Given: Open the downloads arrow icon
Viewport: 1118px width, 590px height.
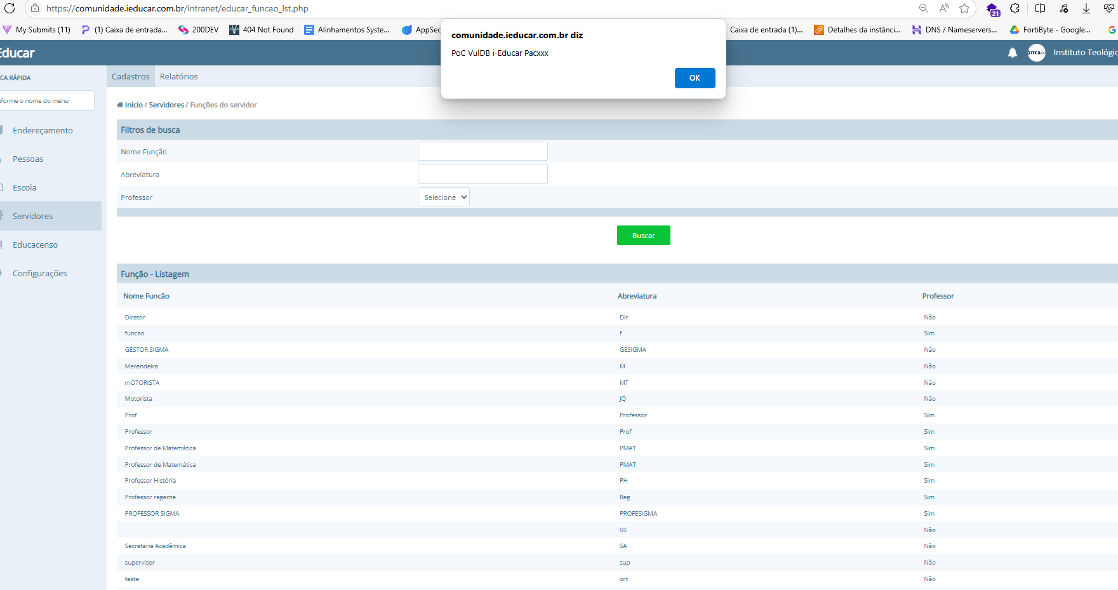Looking at the screenshot, I should [1086, 8].
